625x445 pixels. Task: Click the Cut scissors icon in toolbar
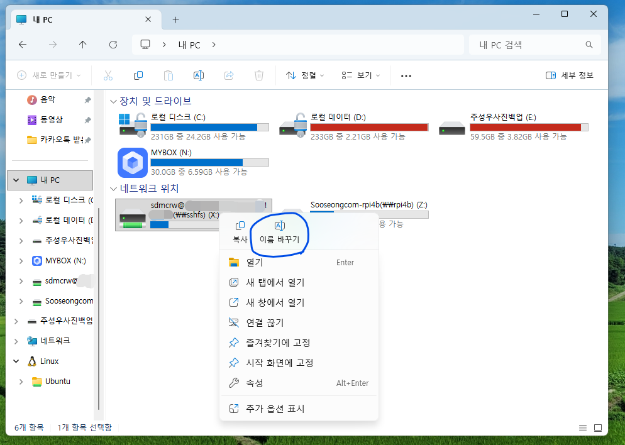[108, 75]
